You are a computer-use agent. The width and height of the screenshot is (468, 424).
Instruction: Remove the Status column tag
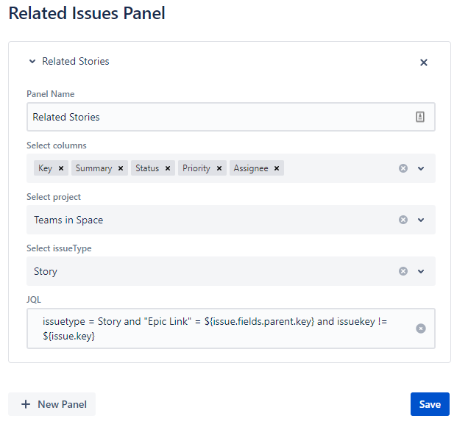coord(168,168)
